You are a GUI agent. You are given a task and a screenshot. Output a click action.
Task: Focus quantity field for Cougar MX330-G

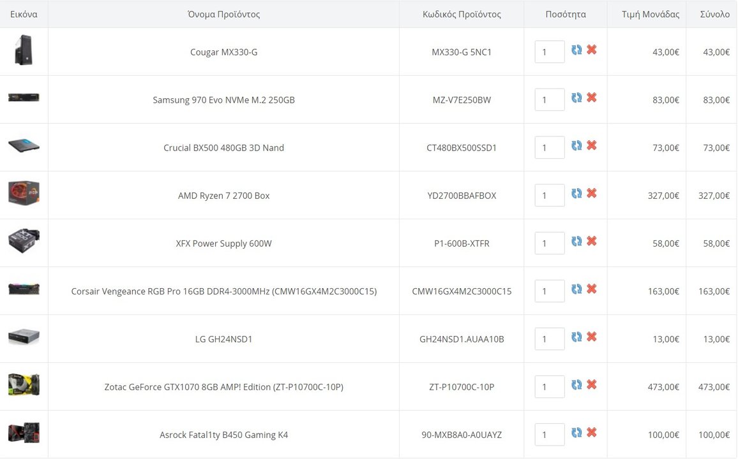(x=550, y=52)
